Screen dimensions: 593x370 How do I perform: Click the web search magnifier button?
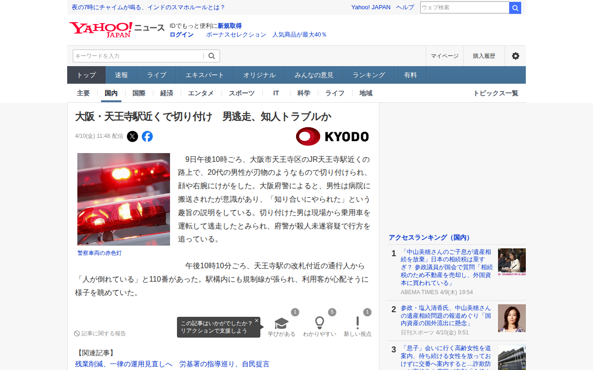pos(515,8)
